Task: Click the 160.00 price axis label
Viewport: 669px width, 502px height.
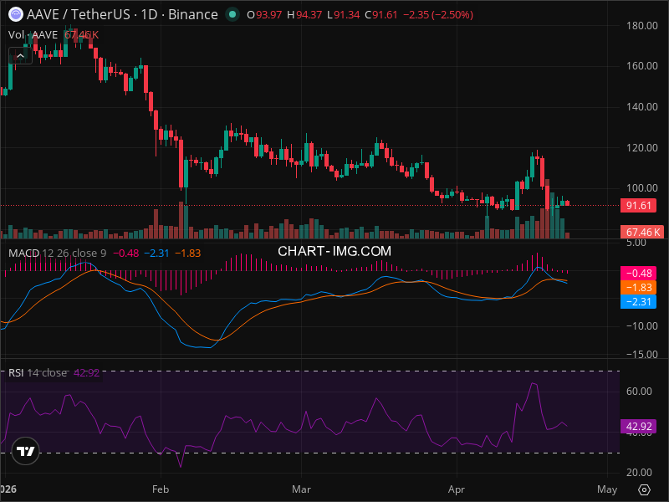Action: click(641, 66)
